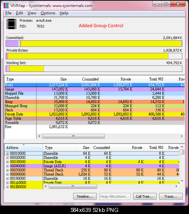Screen dimensions: 189x214
Task: Sort summary by Private column header
Action: [117, 79]
